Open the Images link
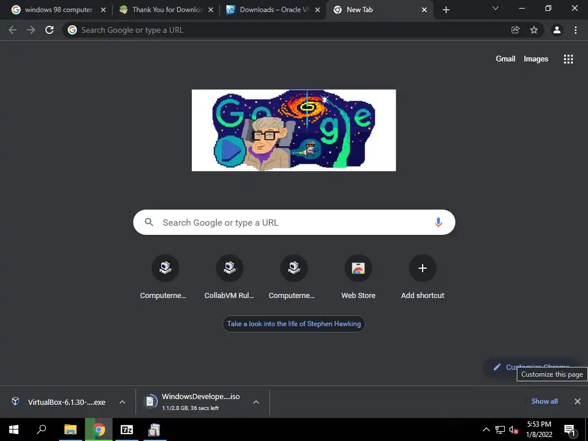Screen dimensions: 588x441 click(536, 59)
